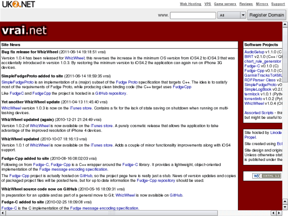Viewport: 288px width, 216px height.
Task: Open the termlock project link
Action: click(x=252, y=94)
